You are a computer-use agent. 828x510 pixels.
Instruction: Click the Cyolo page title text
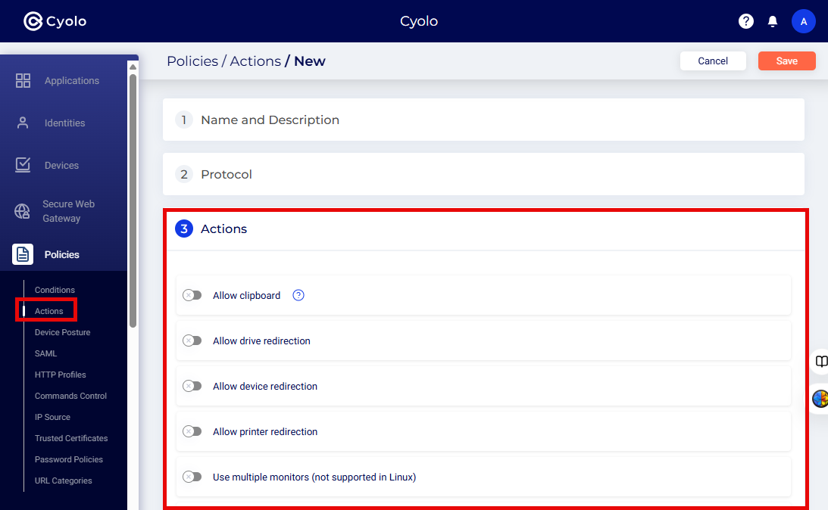419,21
